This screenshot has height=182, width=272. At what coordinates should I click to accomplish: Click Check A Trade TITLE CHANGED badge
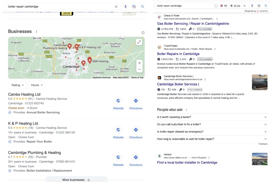coord(204,29)
